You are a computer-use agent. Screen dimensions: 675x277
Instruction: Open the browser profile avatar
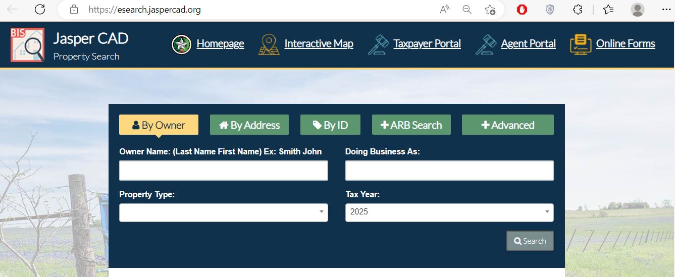[x=638, y=9]
